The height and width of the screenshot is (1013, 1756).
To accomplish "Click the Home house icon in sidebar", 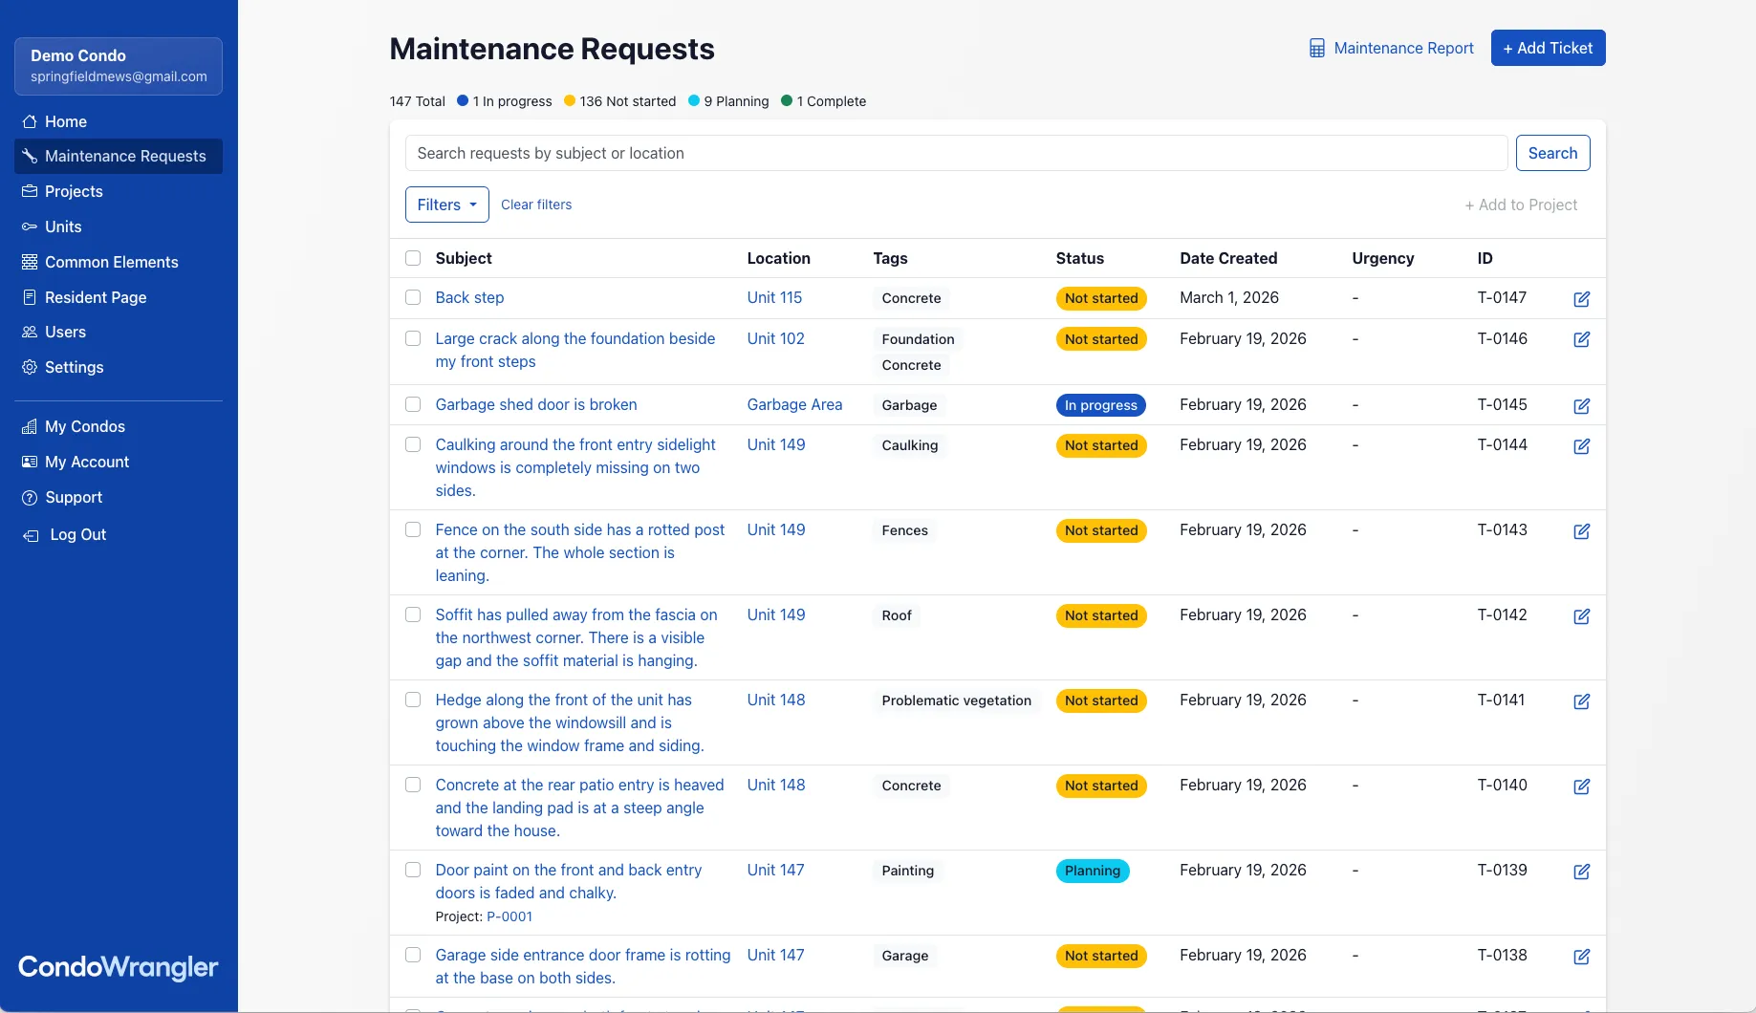I will point(30,121).
